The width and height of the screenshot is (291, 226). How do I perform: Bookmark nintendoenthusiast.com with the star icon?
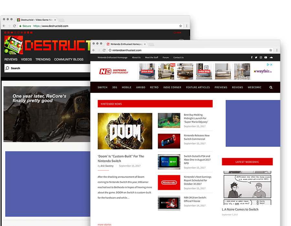(x=271, y=50)
